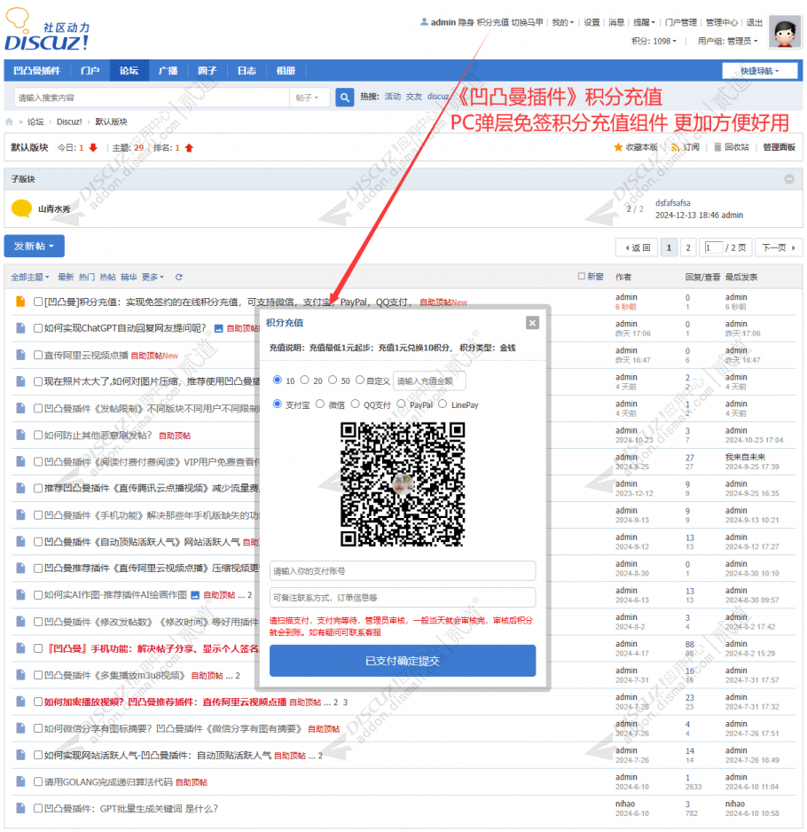This screenshot has width=807, height=832.
Task: Open the 日志 nav tab
Action: [247, 71]
